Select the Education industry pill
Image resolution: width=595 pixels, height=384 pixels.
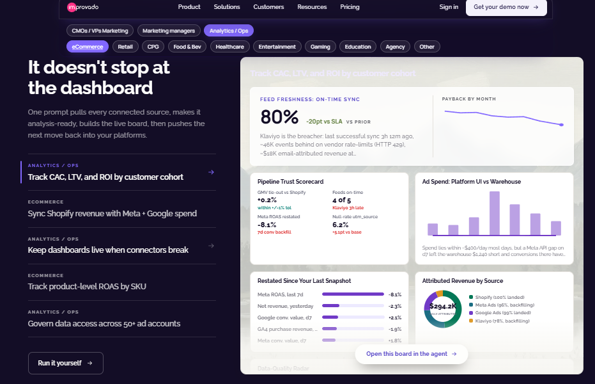(358, 47)
